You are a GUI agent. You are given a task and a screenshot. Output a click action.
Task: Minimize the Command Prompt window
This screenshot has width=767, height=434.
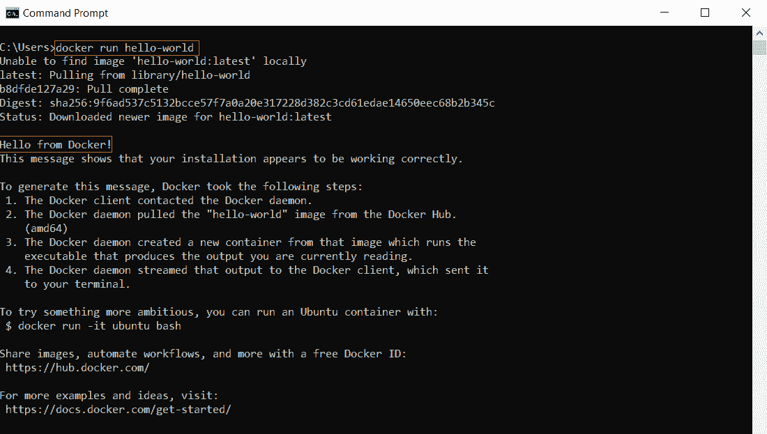point(665,13)
